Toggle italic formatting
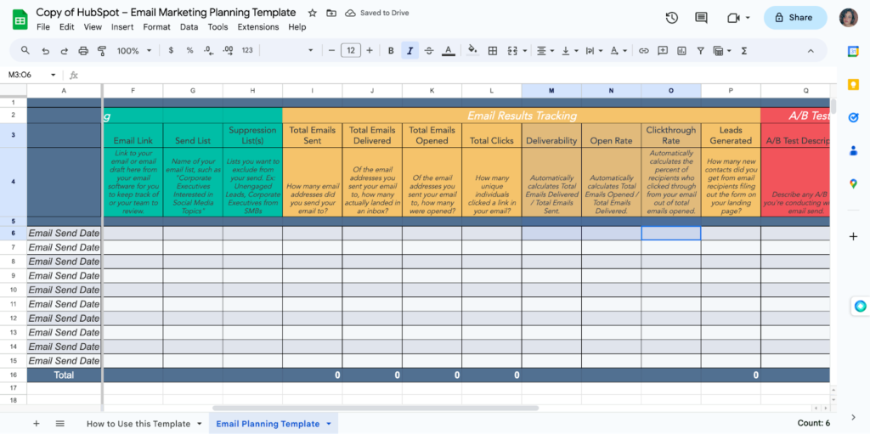 pyautogui.click(x=410, y=50)
